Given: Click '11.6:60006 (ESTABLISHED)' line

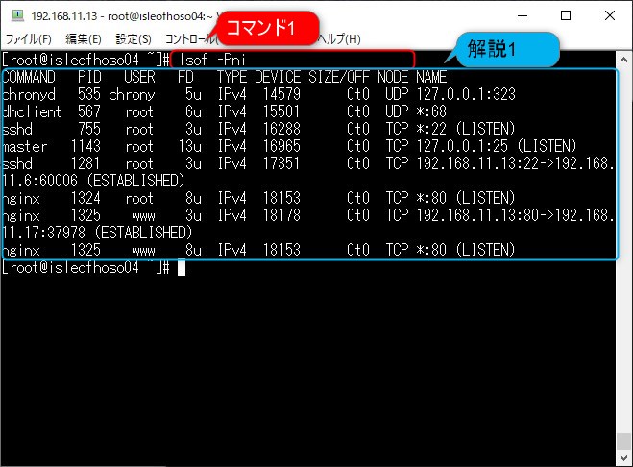Looking at the screenshot, I should pyautogui.click(x=93, y=181).
